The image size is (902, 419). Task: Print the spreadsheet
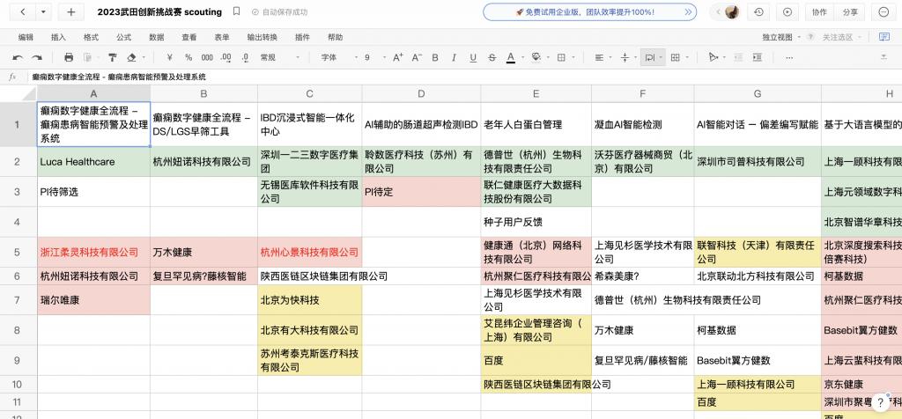coord(69,57)
